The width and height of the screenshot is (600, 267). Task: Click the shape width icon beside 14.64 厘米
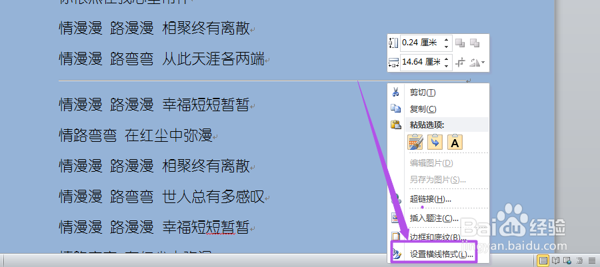click(x=393, y=62)
